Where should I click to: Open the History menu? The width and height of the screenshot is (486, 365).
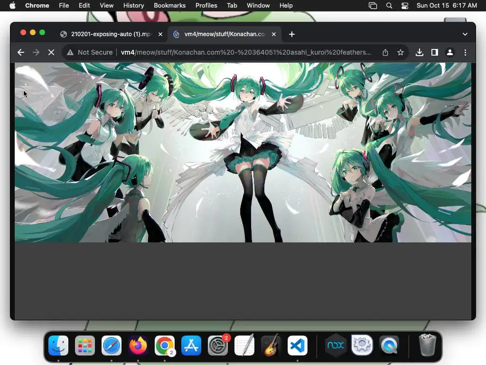point(133,5)
